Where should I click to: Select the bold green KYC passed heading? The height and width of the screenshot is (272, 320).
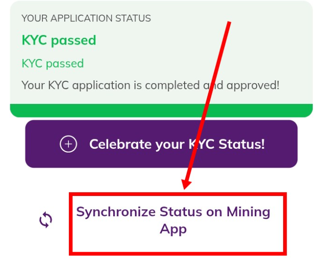pyautogui.click(x=59, y=41)
